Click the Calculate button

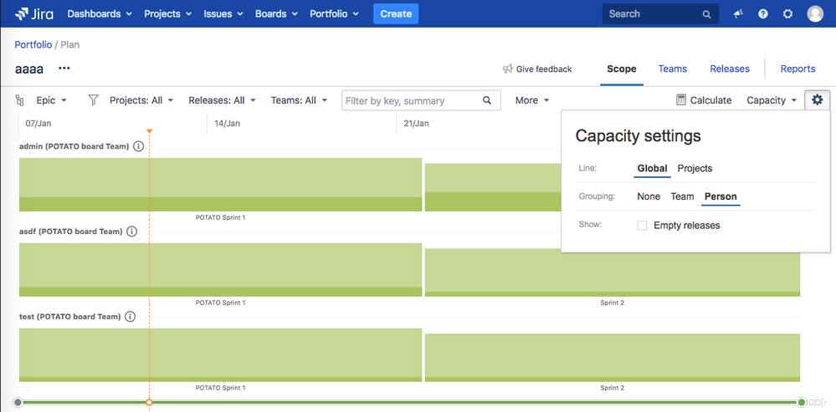(x=704, y=100)
